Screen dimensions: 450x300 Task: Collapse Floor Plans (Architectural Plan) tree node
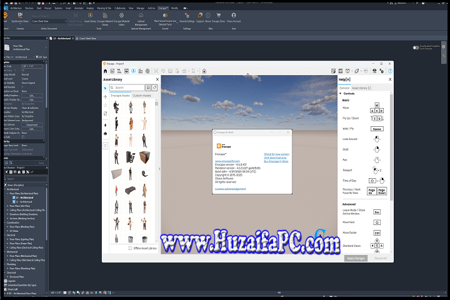click(7, 194)
